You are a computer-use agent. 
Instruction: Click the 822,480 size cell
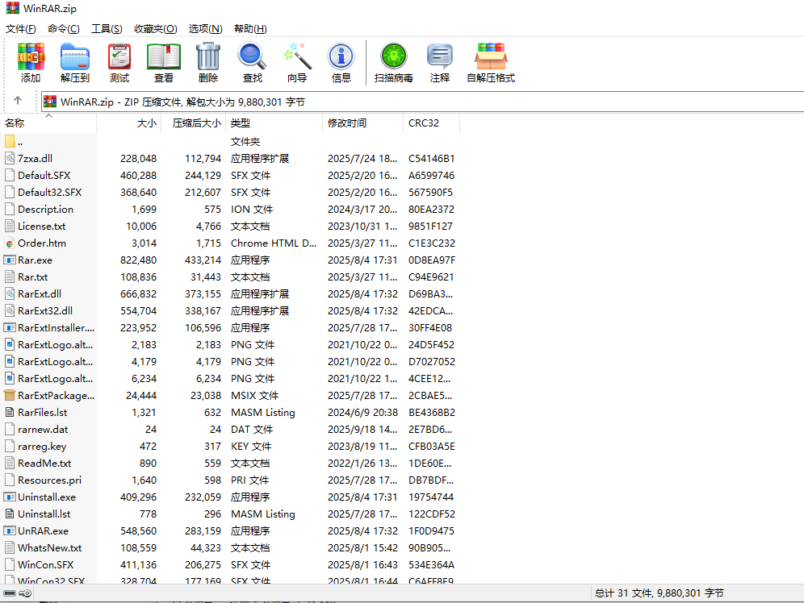[139, 260]
